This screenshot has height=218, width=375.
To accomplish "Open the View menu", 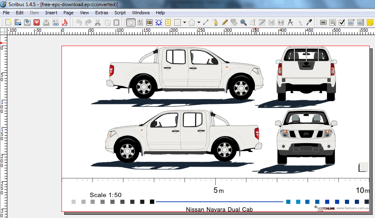I will [x=84, y=13].
